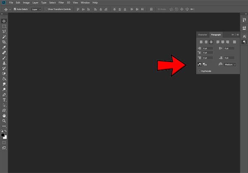This screenshot has width=248, height=173.
Task: Set paragraph alignment to Left align text
Action: coord(201,42)
